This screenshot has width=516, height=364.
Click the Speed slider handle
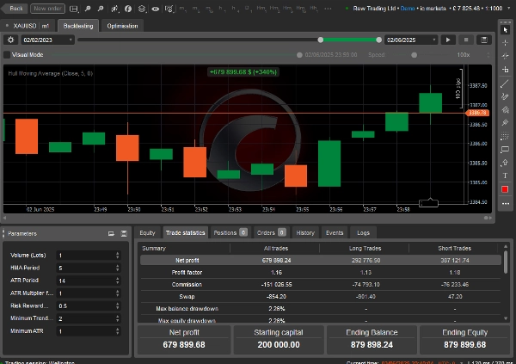click(415, 55)
